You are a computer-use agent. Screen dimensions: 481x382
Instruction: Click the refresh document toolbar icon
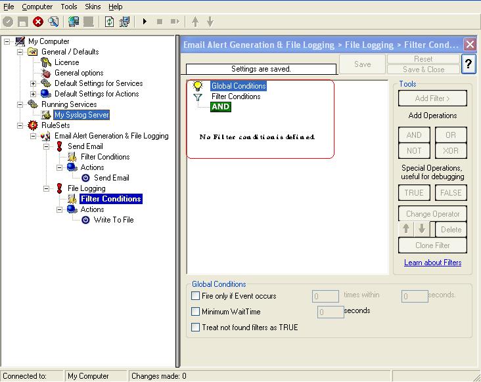point(109,22)
